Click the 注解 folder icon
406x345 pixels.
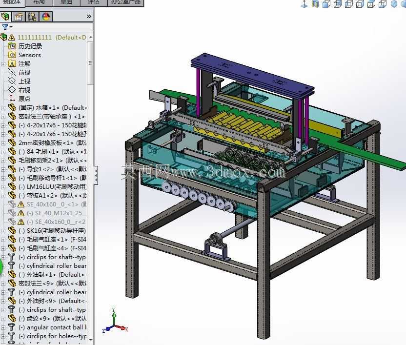point(12,64)
